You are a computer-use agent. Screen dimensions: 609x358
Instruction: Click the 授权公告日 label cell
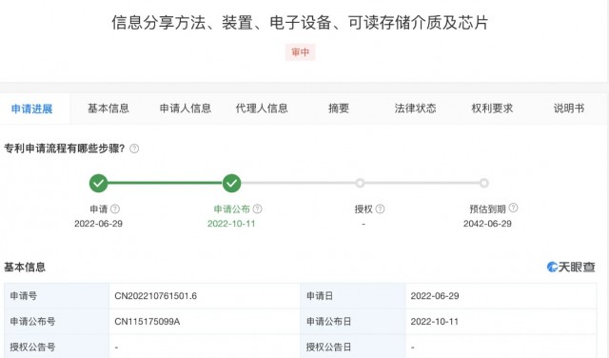353,347
